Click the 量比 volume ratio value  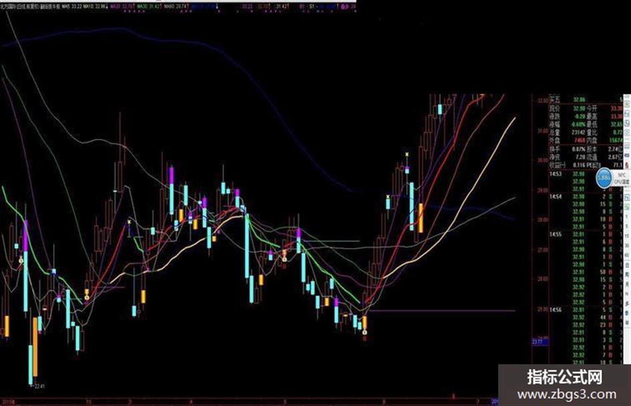click(x=618, y=132)
